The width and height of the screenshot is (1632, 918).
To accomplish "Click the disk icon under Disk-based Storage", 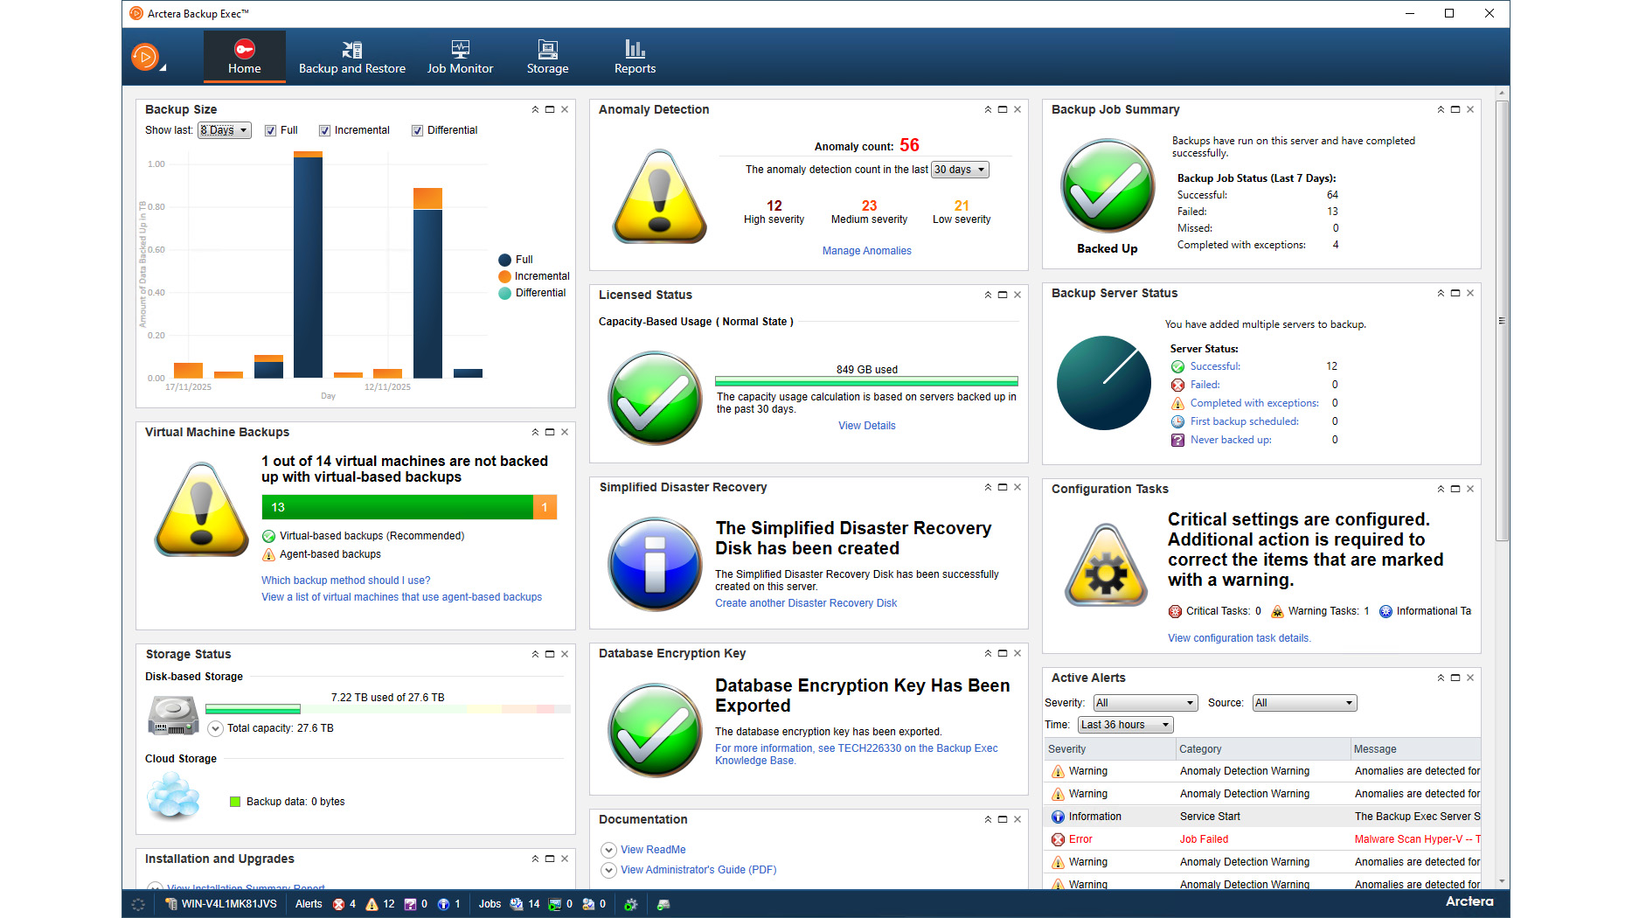I will click(x=172, y=713).
